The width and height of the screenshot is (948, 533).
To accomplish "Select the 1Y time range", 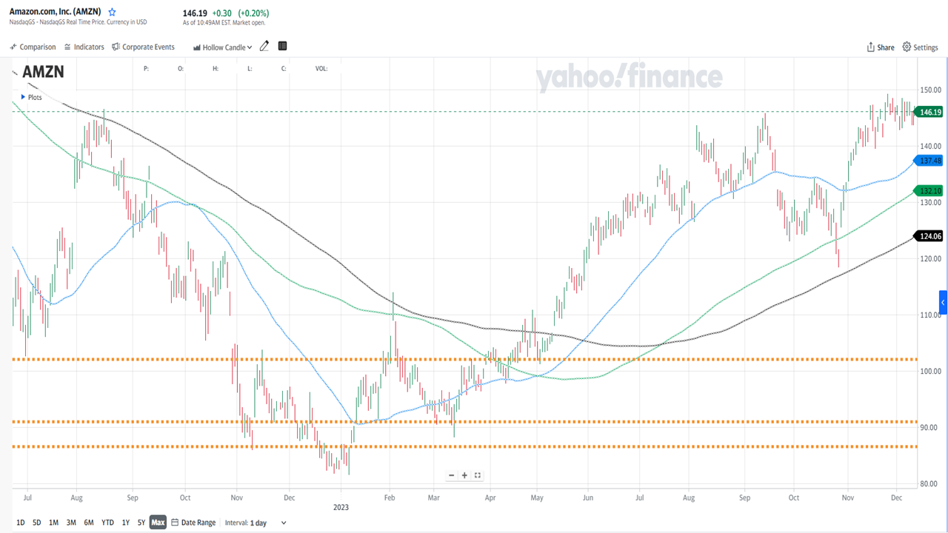I will (125, 523).
